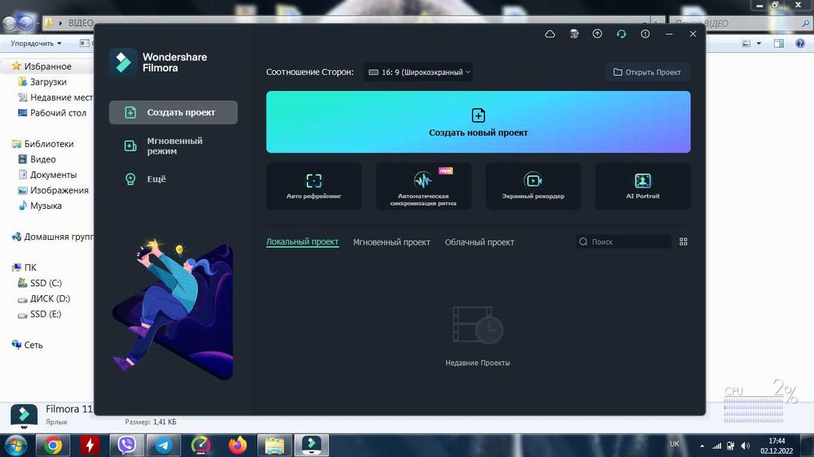Image resolution: width=814 pixels, height=457 pixels.
Task: Open the cloud icon in Filmora title bar
Action: tap(549, 34)
